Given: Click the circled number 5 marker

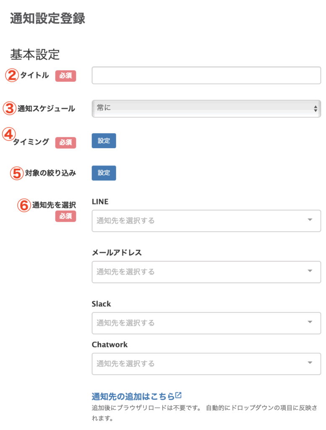Looking at the screenshot, I should click(17, 173).
